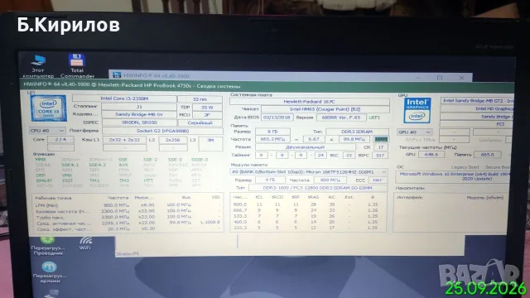Click the 6.67 memory multiplier value

(314, 139)
